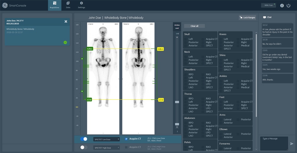Image resolution: width=297 pixels, height=153 pixels.
Task: Turn off the SPECT/CT Low Dose toggle
Action: click(x=84, y=139)
